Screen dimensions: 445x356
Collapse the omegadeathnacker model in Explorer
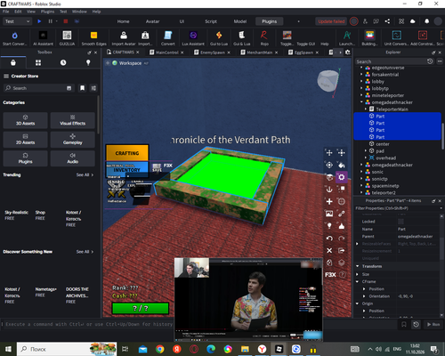coord(361,102)
